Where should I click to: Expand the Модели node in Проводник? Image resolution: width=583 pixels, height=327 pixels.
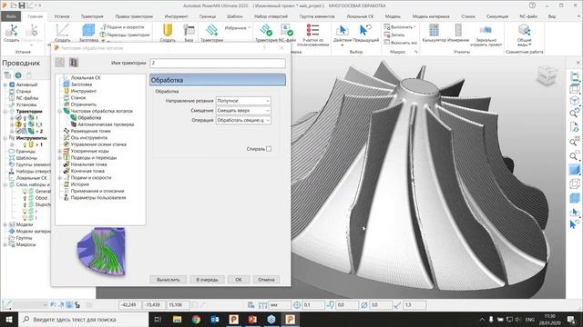[5, 224]
